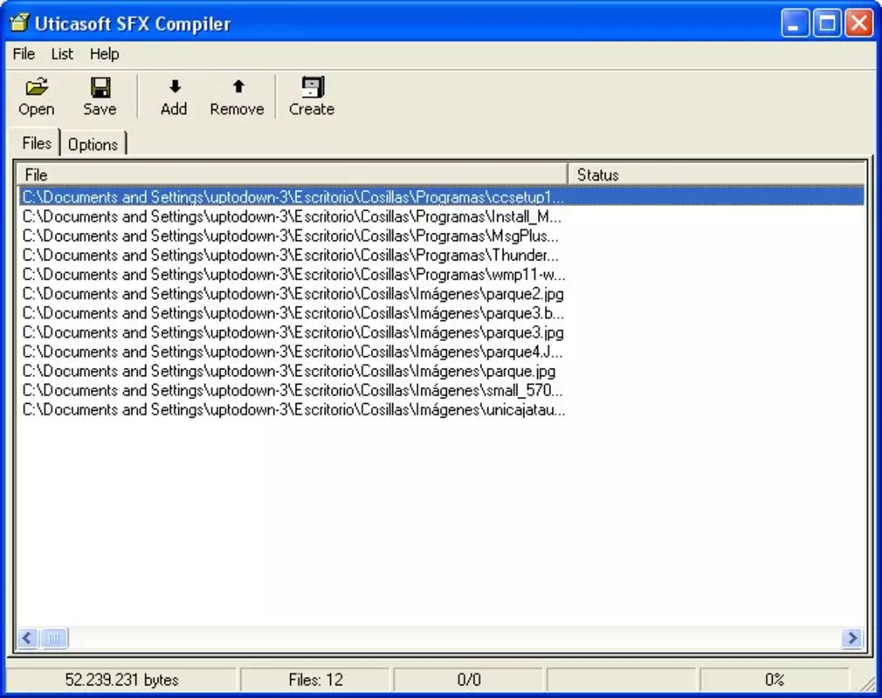
Task: Click the Save floppy disk icon
Action: (x=100, y=87)
